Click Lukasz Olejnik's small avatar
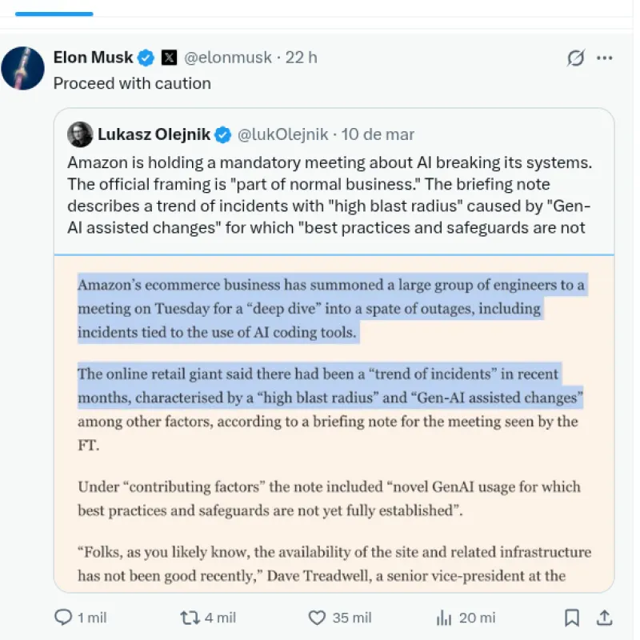The width and height of the screenshot is (640, 640). (x=80, y=134)
